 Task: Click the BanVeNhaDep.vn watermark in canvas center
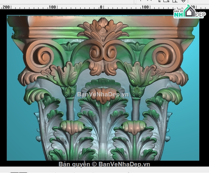coord(103,94)
